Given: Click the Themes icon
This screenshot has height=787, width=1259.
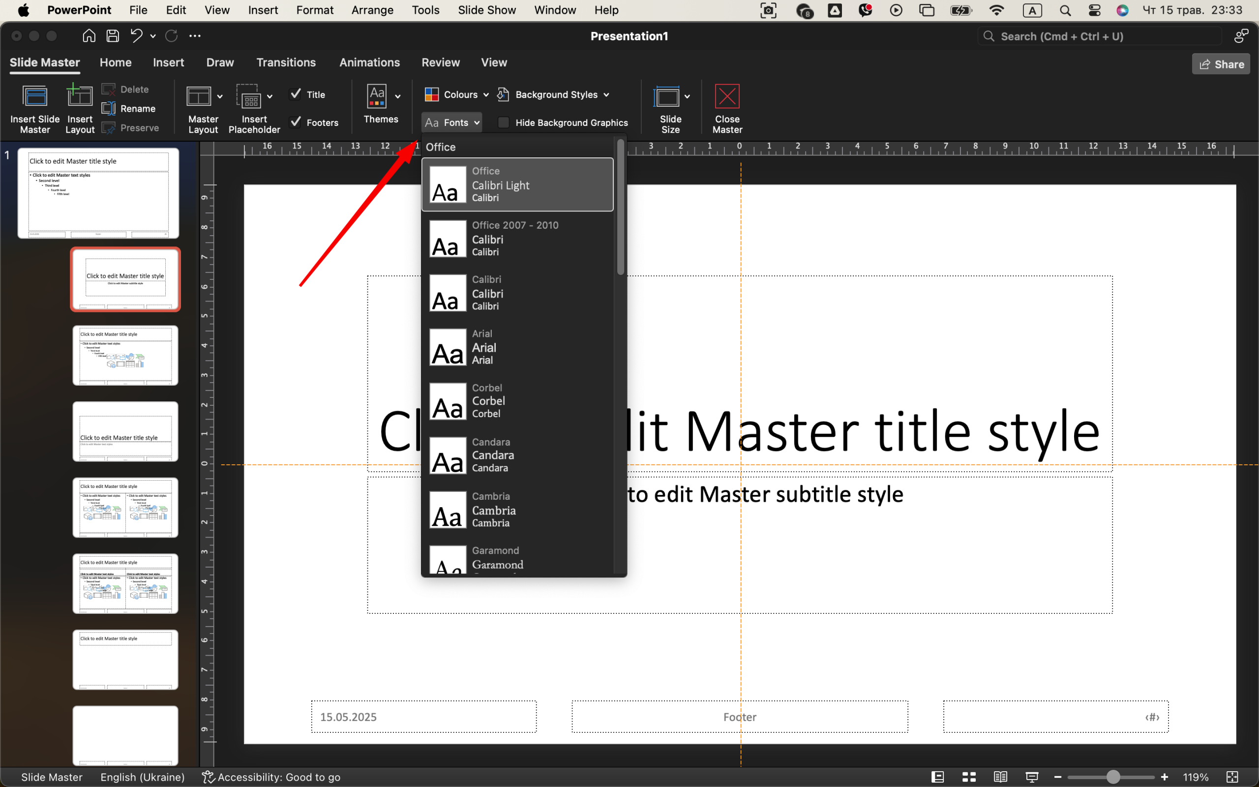Looking at the screenshot, I should pos(377,96).
